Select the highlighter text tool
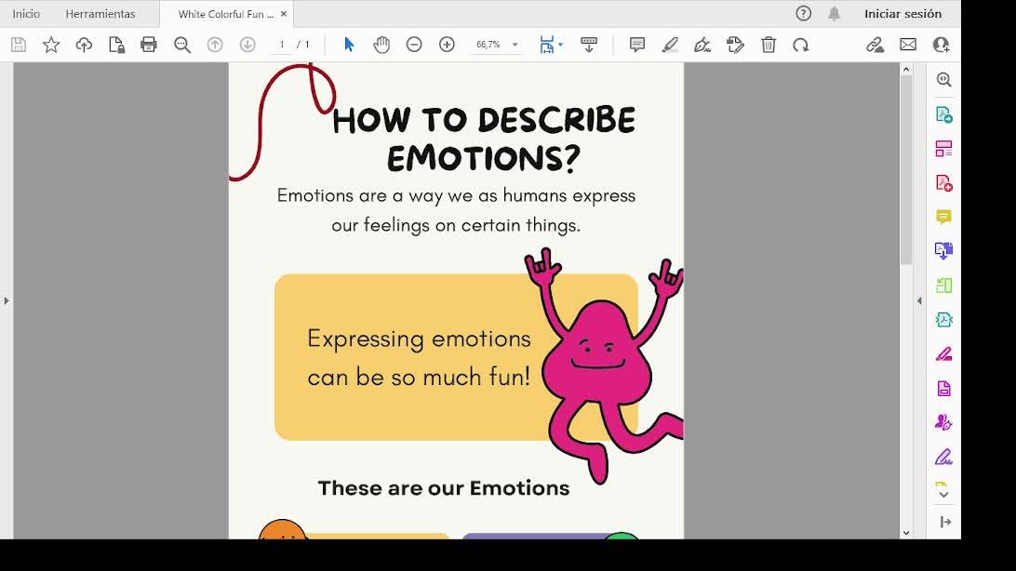 click(670, 45)
